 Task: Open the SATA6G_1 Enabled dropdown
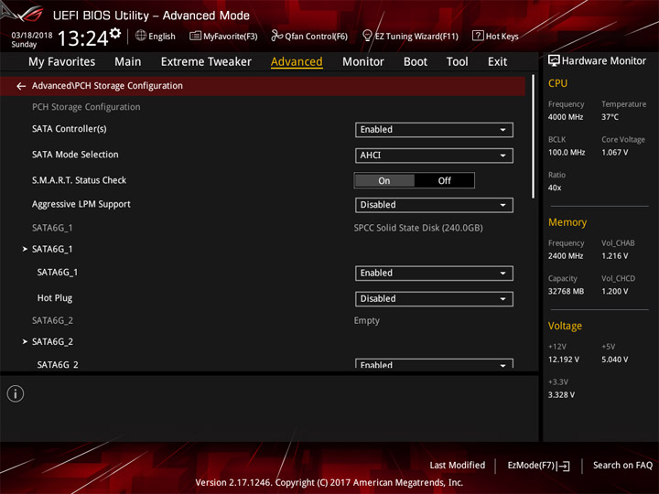pos(434,273)
